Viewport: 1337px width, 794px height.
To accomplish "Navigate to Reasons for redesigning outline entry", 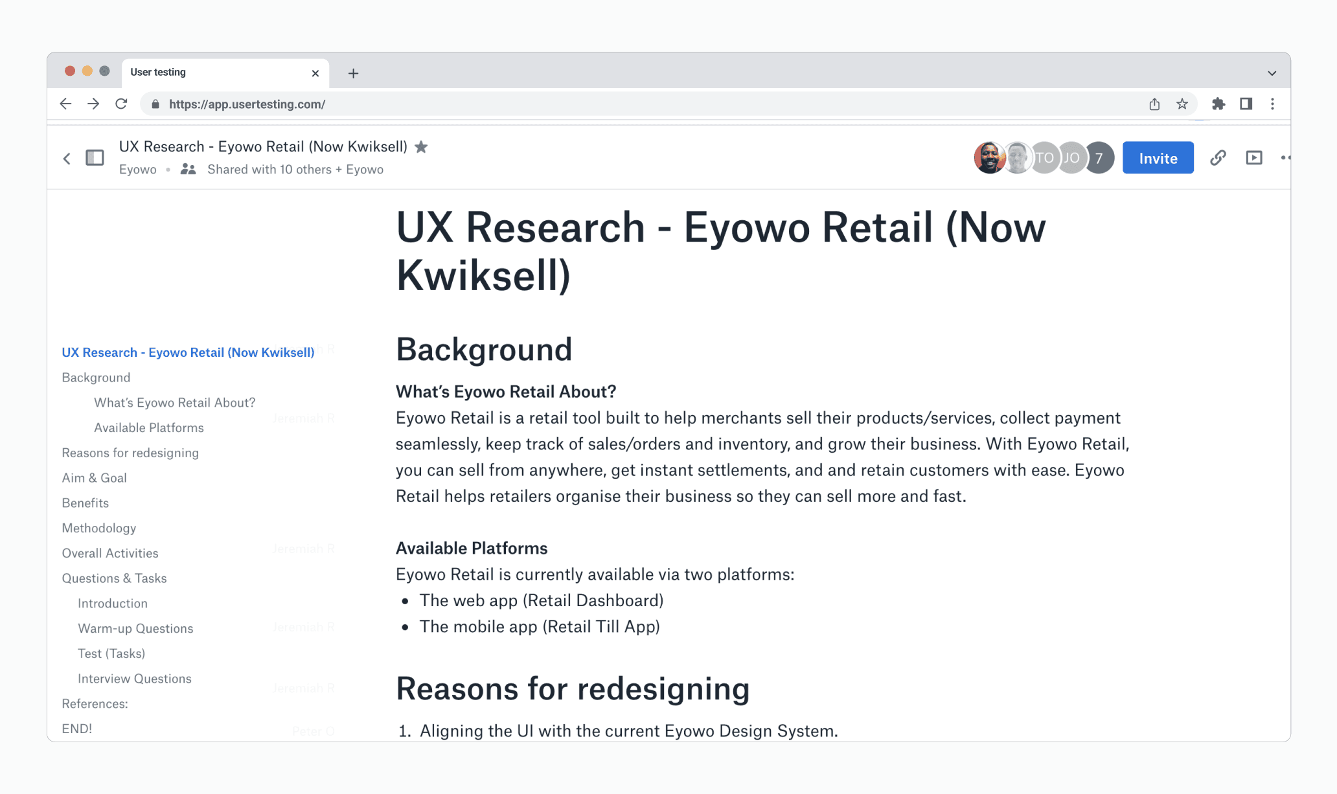I will click(x=130, y=453).
